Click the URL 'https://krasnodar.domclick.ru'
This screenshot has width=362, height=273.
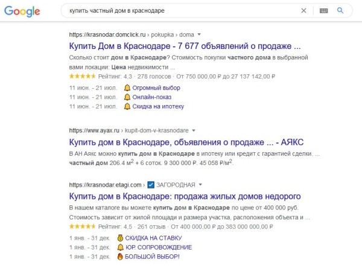coord(107,34)
